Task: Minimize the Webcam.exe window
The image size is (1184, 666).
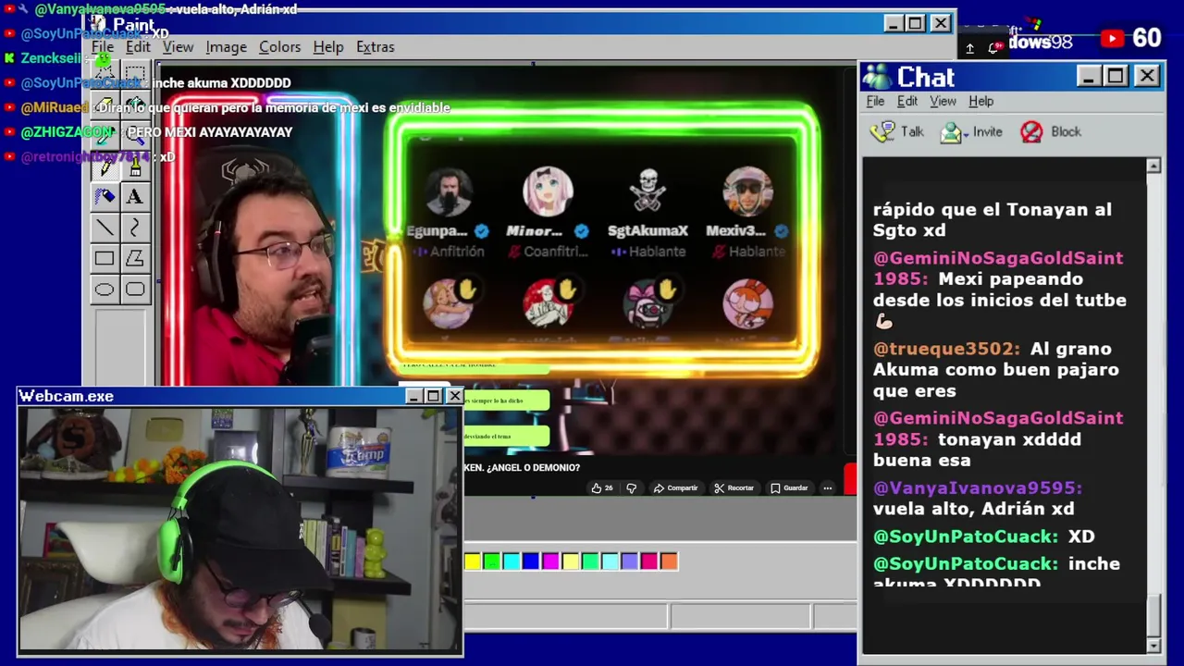Action: 413,396
